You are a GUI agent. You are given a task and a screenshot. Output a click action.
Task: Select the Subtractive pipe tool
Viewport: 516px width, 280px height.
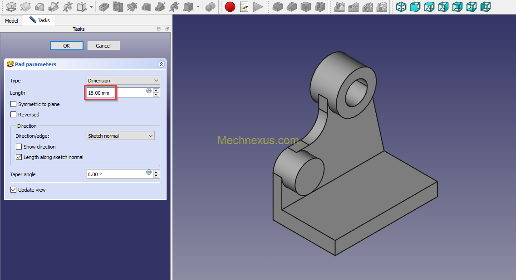pos(160,7)
